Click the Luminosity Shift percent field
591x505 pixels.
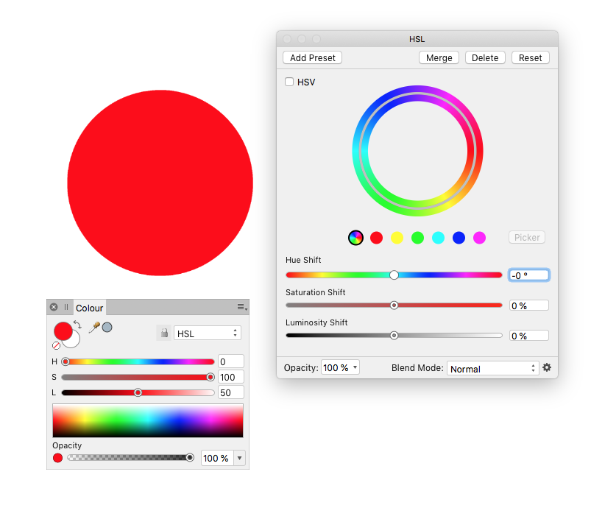pos(529,336)
